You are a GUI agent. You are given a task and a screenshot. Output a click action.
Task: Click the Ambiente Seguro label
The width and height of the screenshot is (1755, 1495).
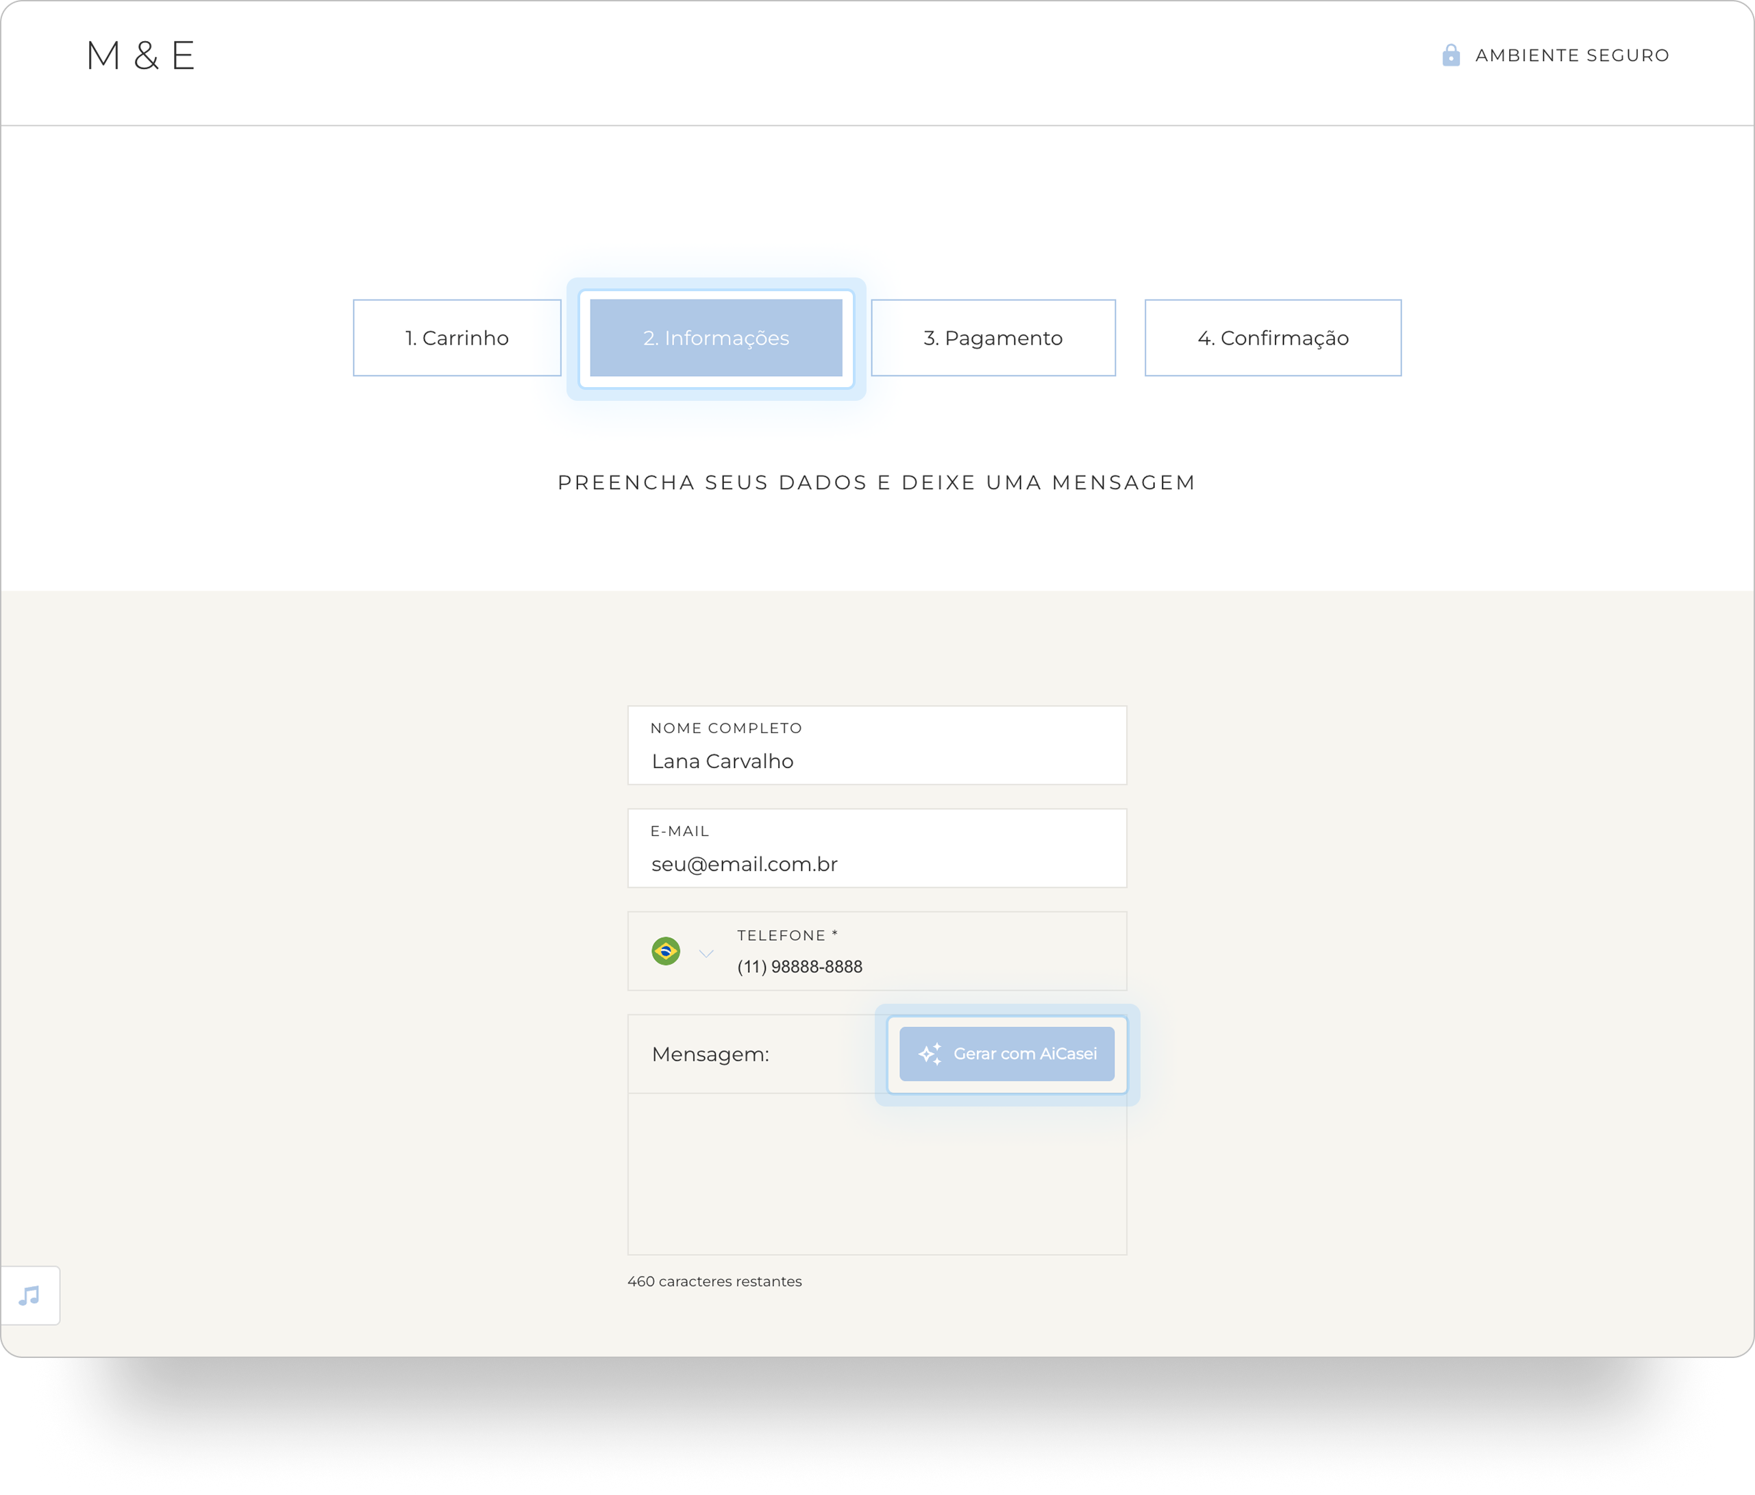click(x=1571, y=55)
